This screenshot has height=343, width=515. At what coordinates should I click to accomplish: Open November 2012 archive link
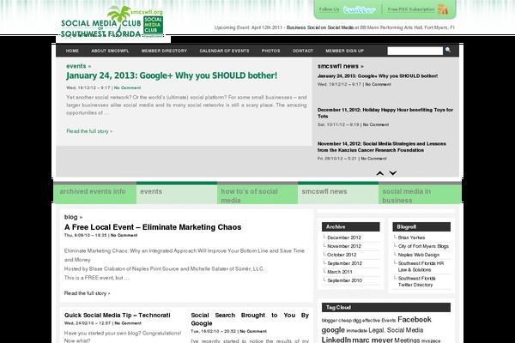tap(344, 246)
